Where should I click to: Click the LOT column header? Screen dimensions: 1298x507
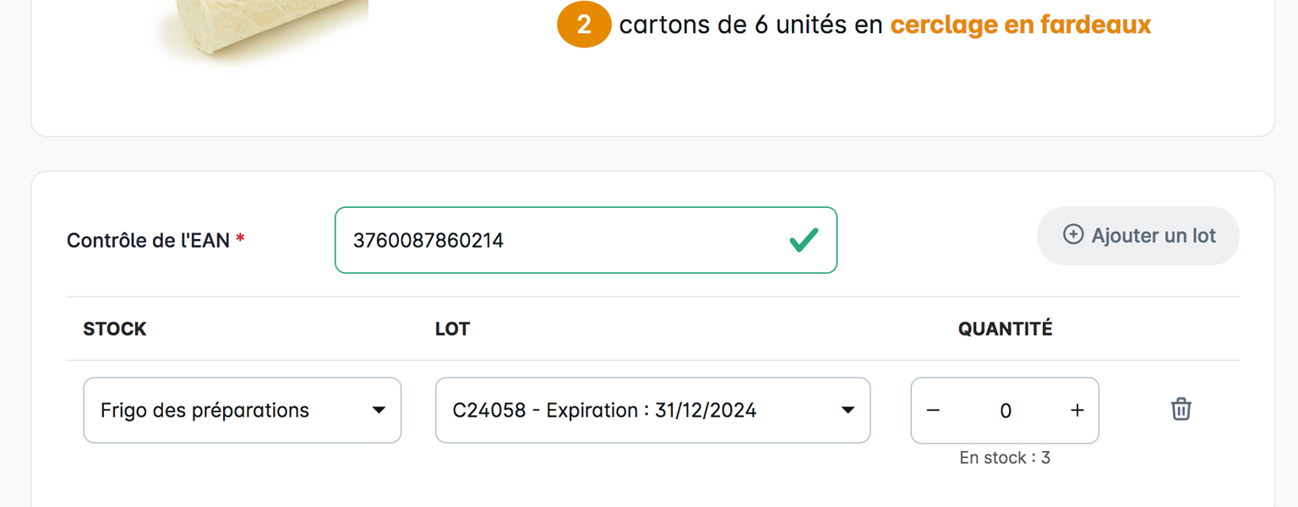coord(452,329)
